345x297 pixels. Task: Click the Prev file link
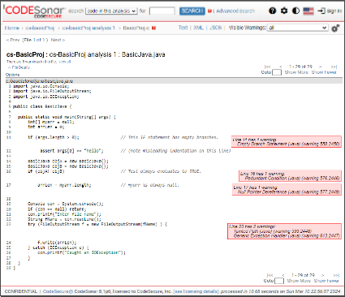[13, 40]
